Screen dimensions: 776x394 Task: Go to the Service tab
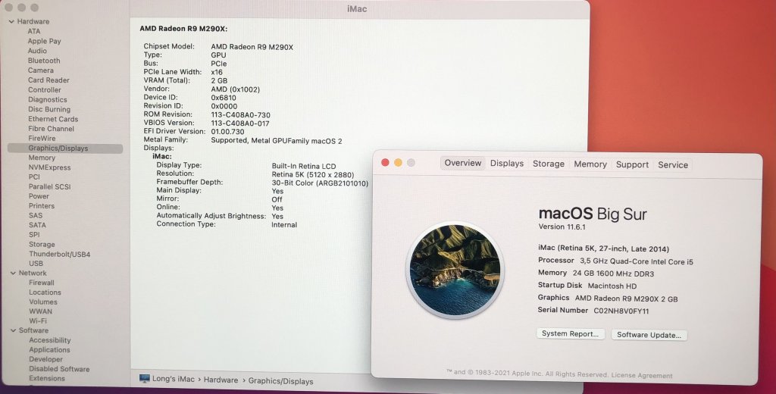(673, 165)
